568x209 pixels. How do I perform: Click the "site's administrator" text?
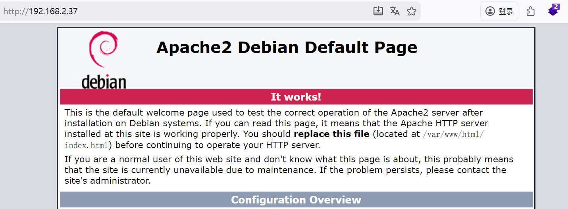click(x=107, y=181)
